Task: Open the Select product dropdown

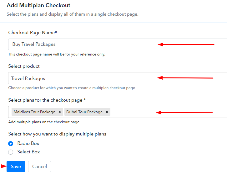Action: click(x=118, y=78)
